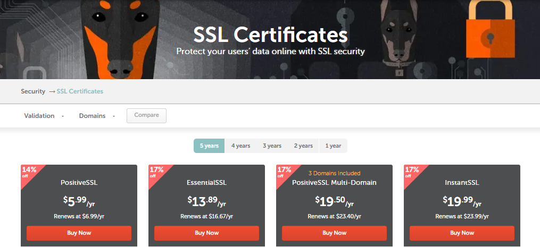Click the $13.89/yr price
This screenshot has height=247, width=540.
[206, 202]
